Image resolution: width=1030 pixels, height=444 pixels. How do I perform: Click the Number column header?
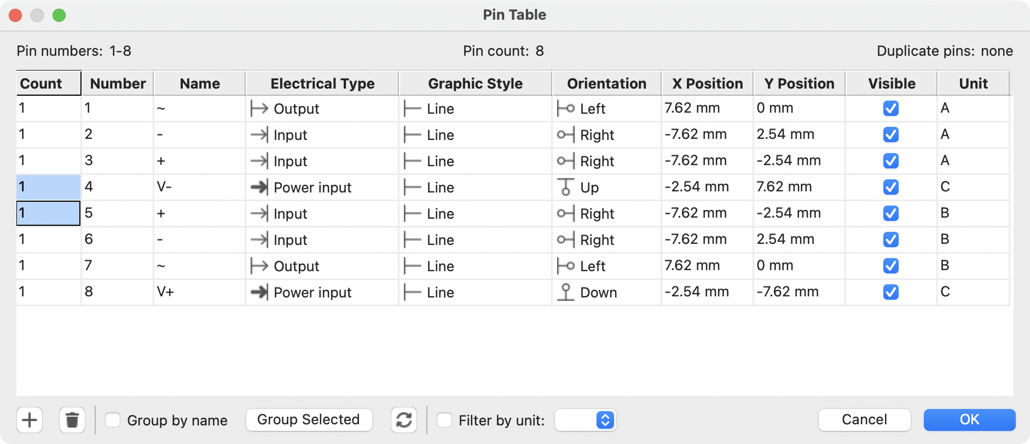118,84
